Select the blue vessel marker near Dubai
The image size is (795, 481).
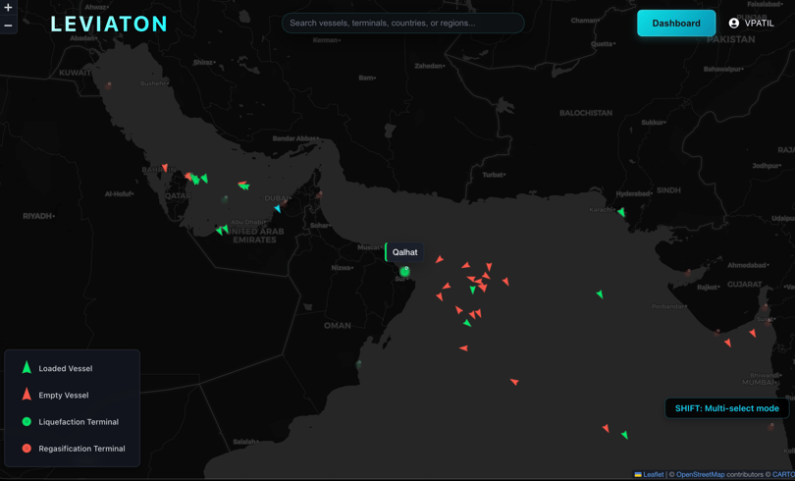coord(278,208)
